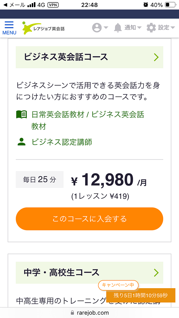Image resolution: width=179 pixels, height=318 pixels.
Task: Tap the campaign countdown timer banner
Action: 141,295
